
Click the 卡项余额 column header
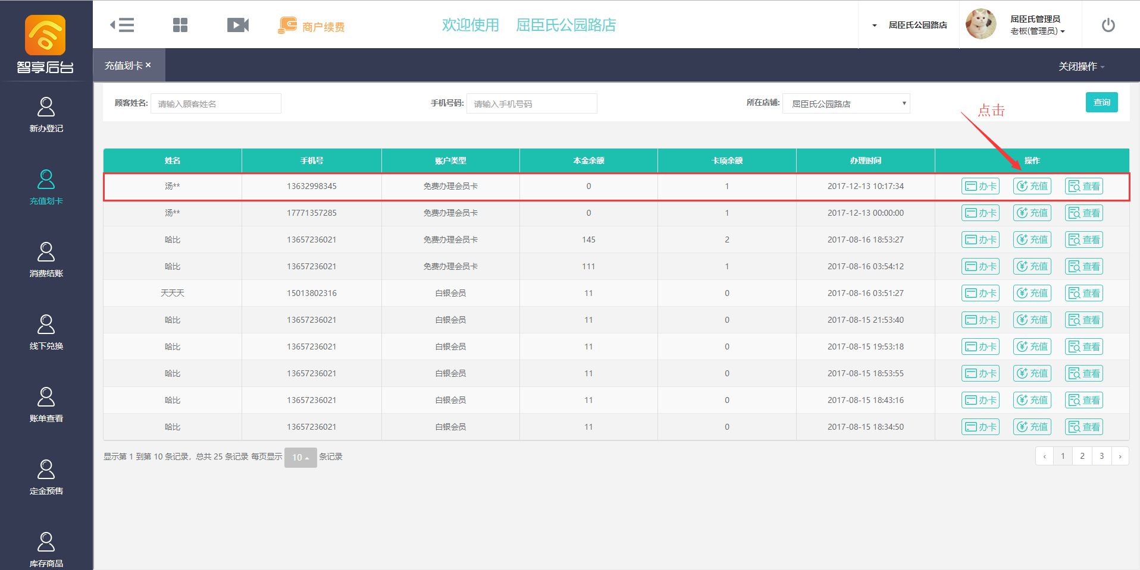[727, 160]
